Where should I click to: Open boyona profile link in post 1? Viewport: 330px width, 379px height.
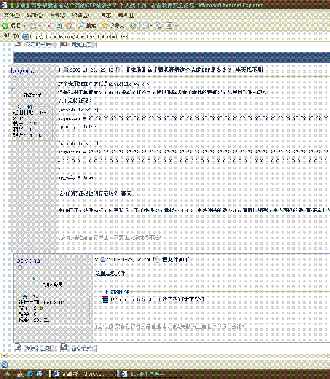click(23, 71)
